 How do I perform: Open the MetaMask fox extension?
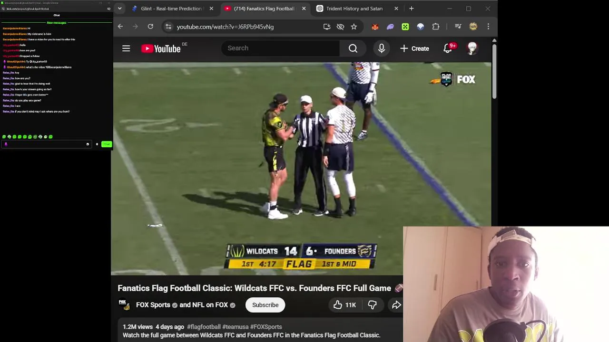pos(375,27)
